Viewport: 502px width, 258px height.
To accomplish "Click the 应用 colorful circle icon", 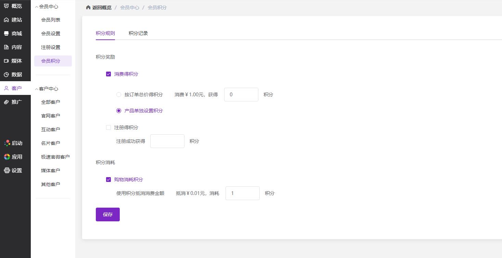I will (7, 157).
